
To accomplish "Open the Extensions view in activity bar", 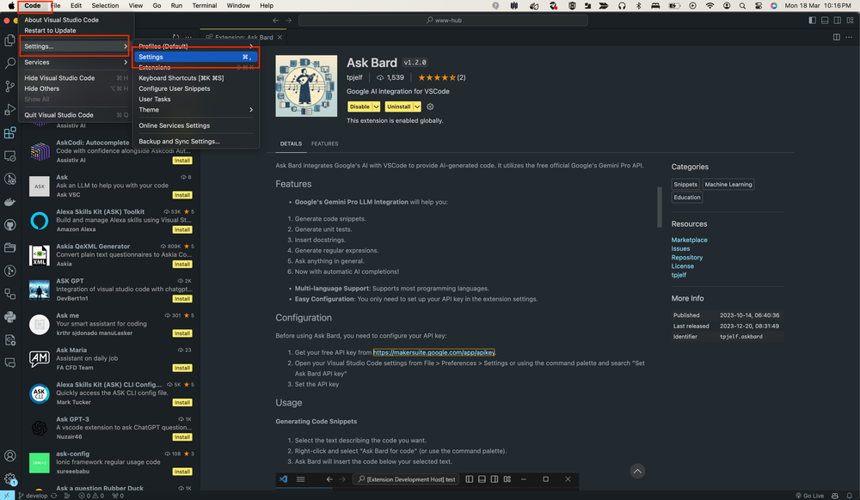I will point(10,133).
